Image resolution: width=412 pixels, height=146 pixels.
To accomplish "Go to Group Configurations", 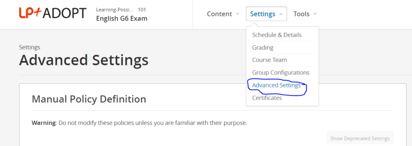I will [280, 73].
